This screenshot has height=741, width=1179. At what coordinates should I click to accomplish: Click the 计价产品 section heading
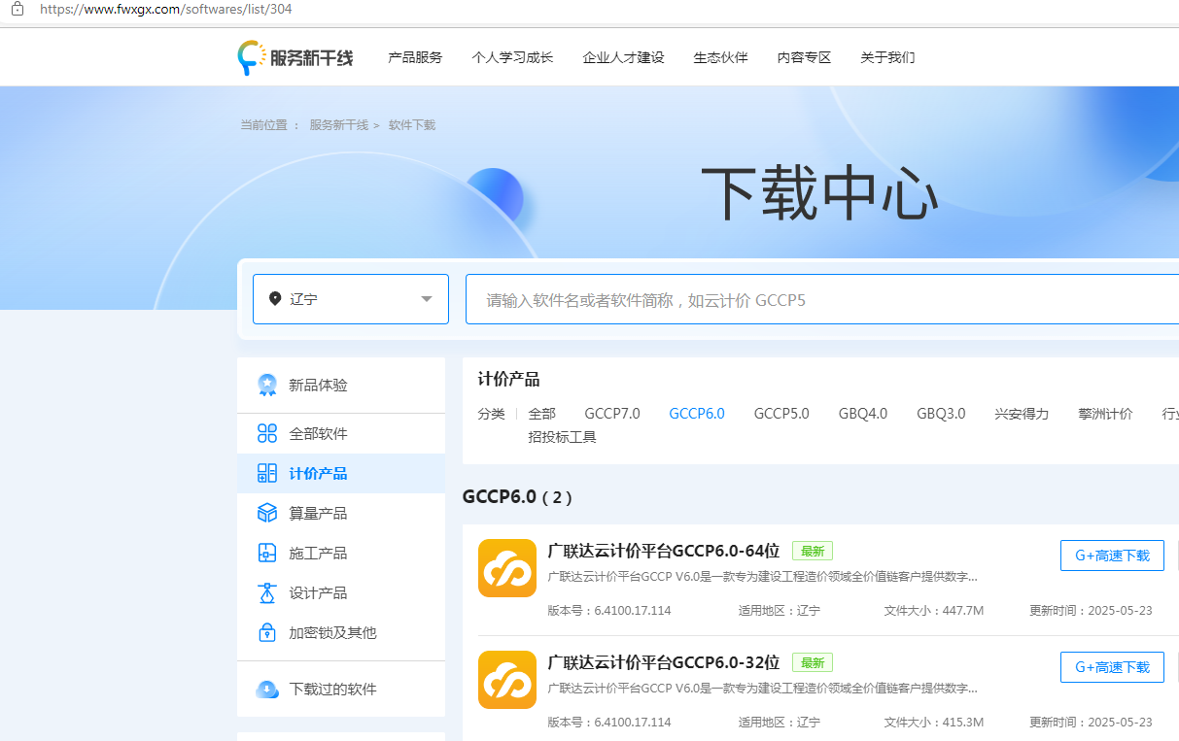(508, 379)
